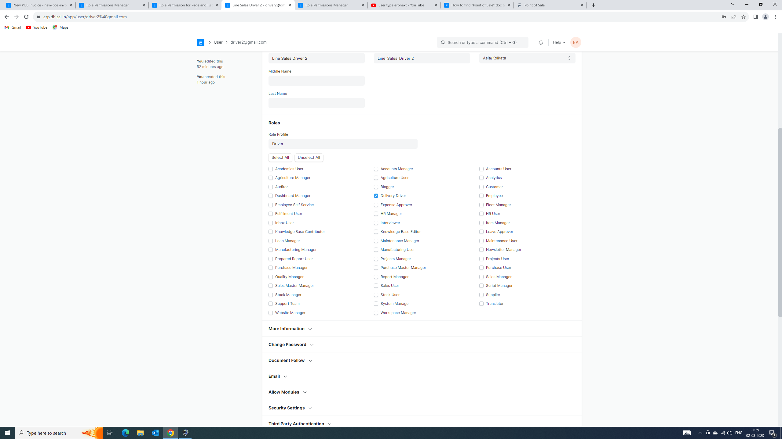Click the user avatar EA icon
Screen dimensions: 782x439
(x=576, y=42)
